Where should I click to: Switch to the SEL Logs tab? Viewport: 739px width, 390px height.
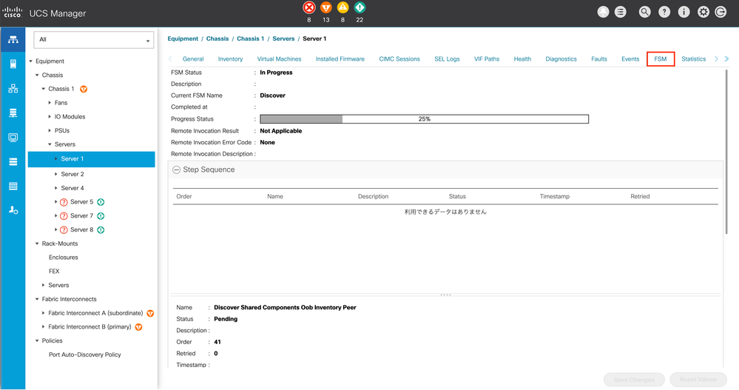[x=447, y=59]
